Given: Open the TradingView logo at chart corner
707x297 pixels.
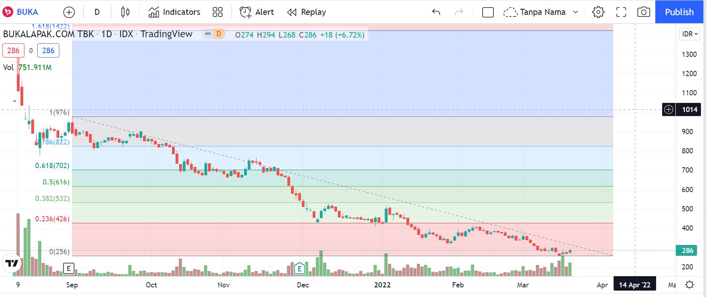Looking at the screenshot, I should point(12,263).
